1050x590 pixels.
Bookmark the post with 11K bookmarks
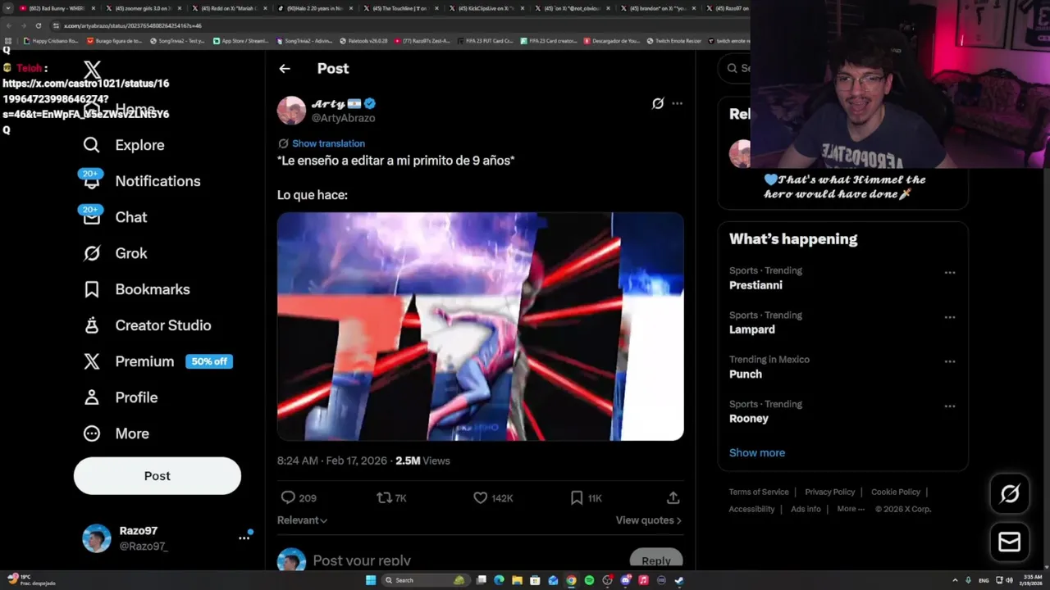coord(577,497)
